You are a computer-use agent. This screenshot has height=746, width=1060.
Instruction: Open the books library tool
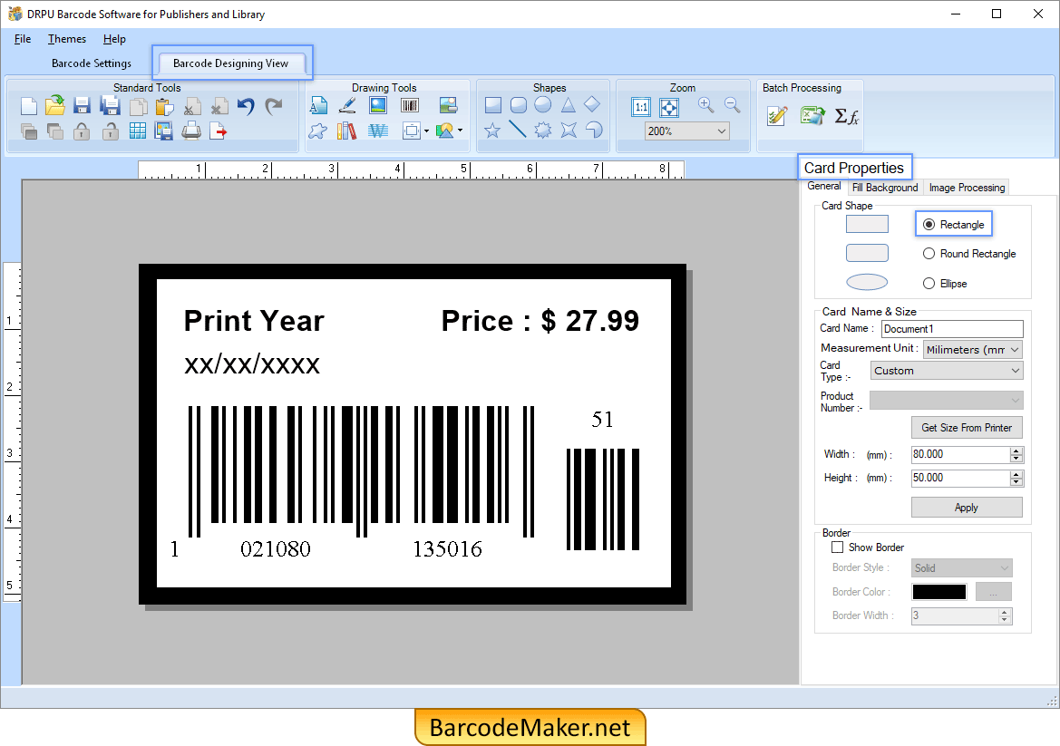tap(346, 131)
